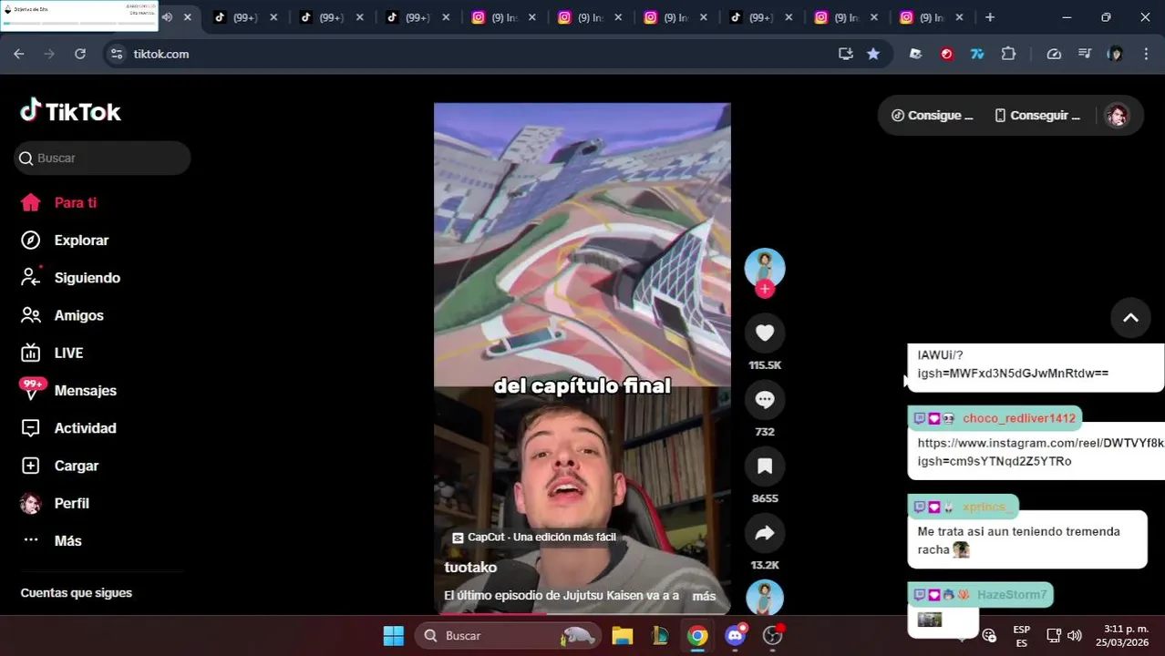The width and height of the screenshot is (1165, 656).
Task: Open the spinning sound disc below share
Action: (765, 598)
